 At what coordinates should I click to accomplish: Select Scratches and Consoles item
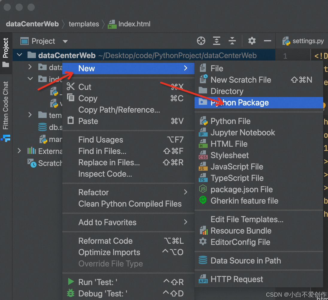point(45,163)
